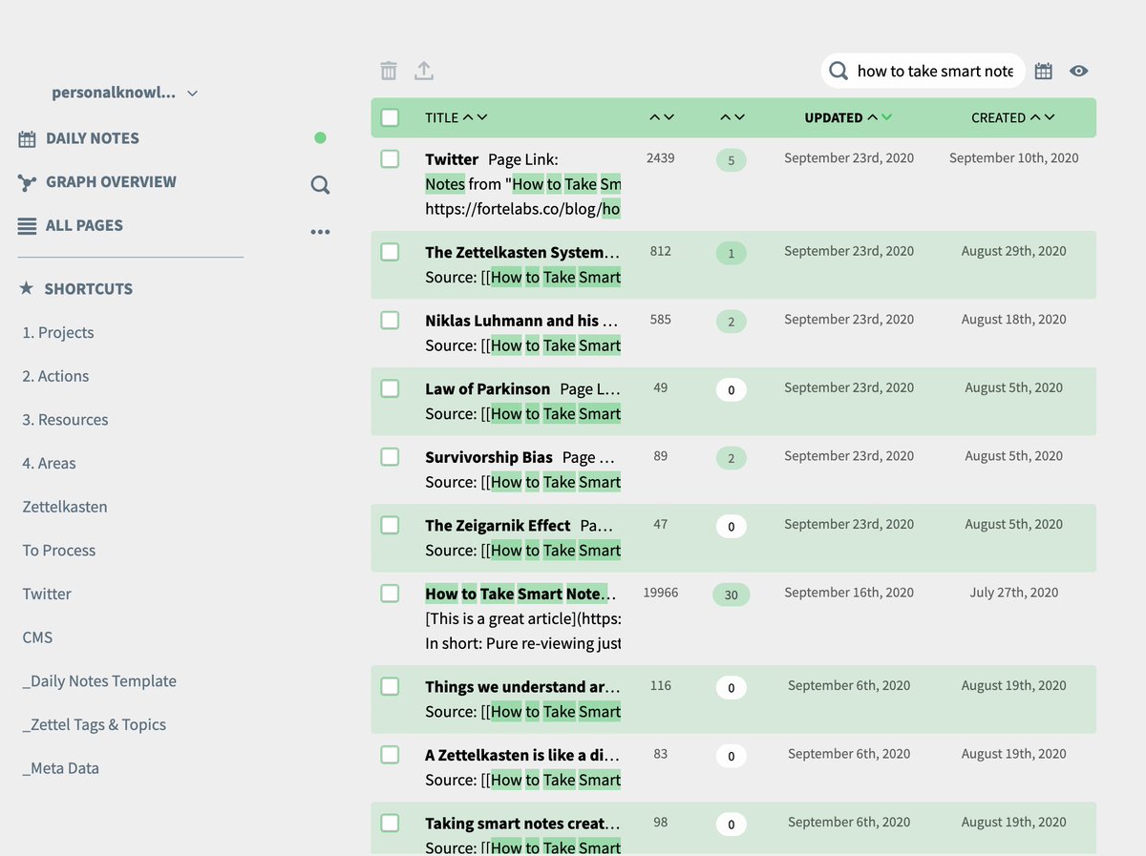Toggle the eye visibility icon
The image size is (1146, 856).
tap(1079, 71)
